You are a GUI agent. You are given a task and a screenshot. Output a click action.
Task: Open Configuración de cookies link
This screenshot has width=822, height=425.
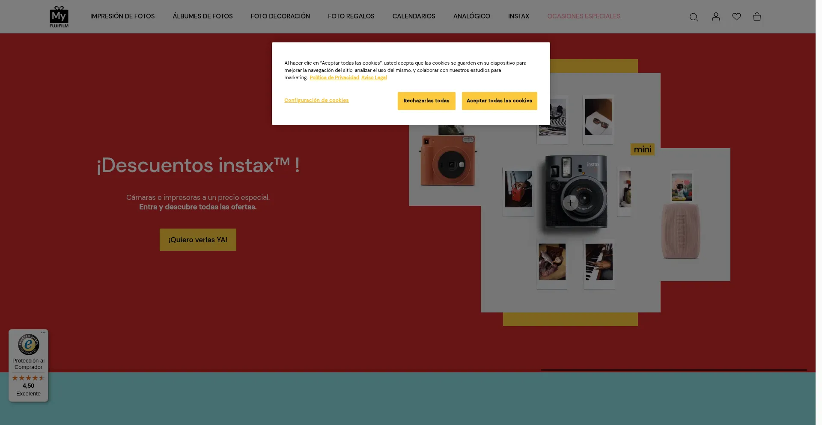coord(316,100)
